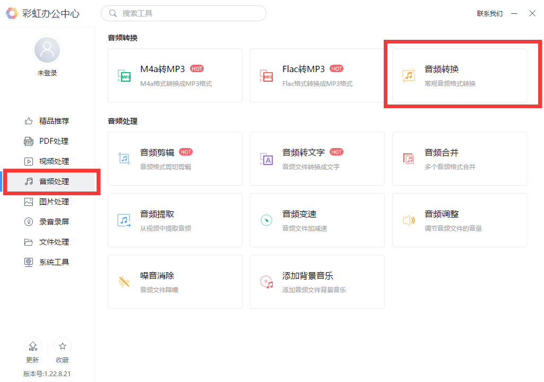Click the 更新 update icon
Viewport: 544px width, 382px height.
32,345
